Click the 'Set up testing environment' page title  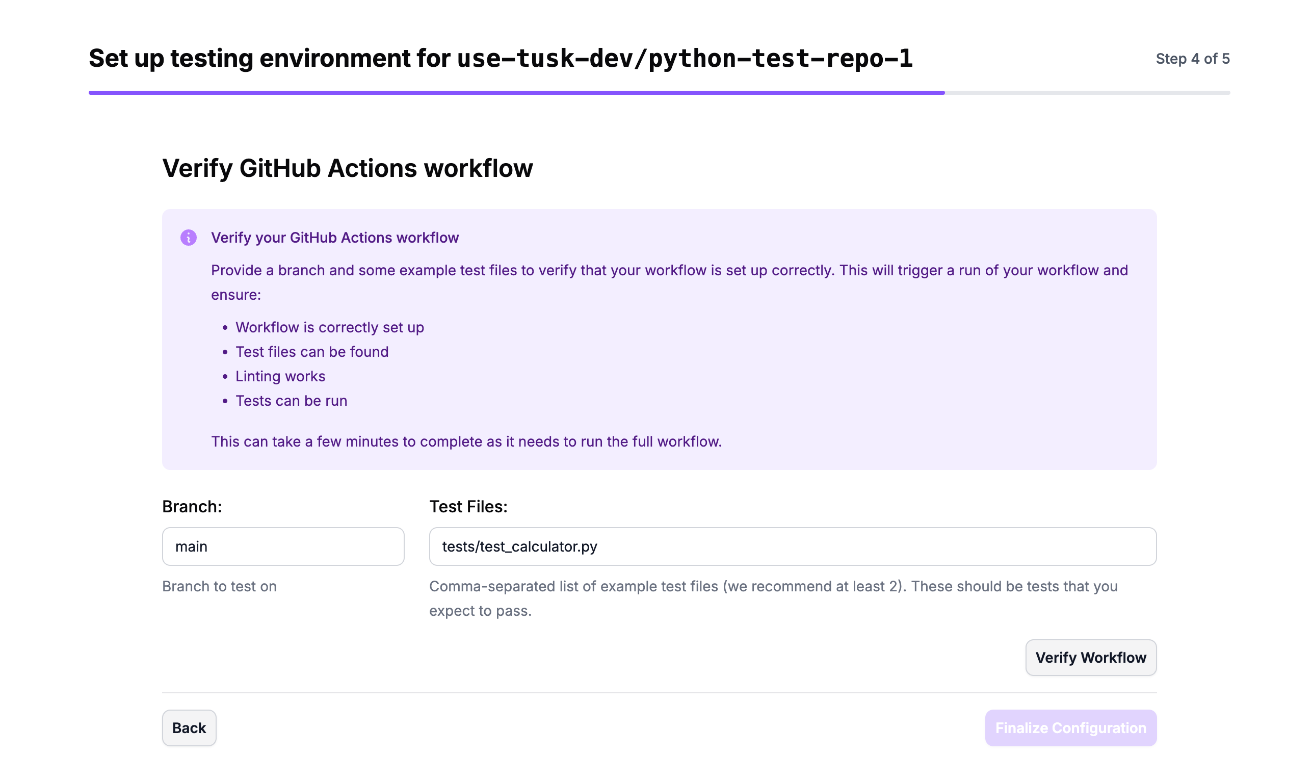tap(501, 59)
